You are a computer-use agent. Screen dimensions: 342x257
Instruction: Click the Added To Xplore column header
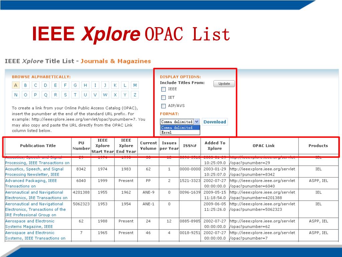pyautogui.click(x=215, y=146)
